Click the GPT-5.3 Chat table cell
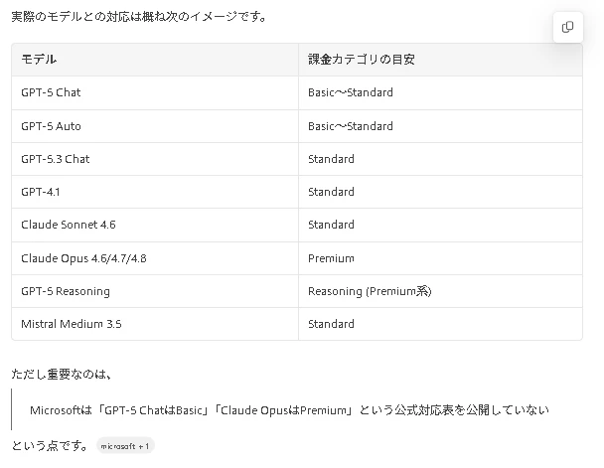Image resolution: width=604 pixels, height=468 pixels. point(155,159)
